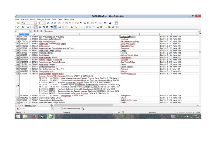Enable Groß-/Kleinschreibung checkbox
The image size is (216, 152).
[62, 108]
